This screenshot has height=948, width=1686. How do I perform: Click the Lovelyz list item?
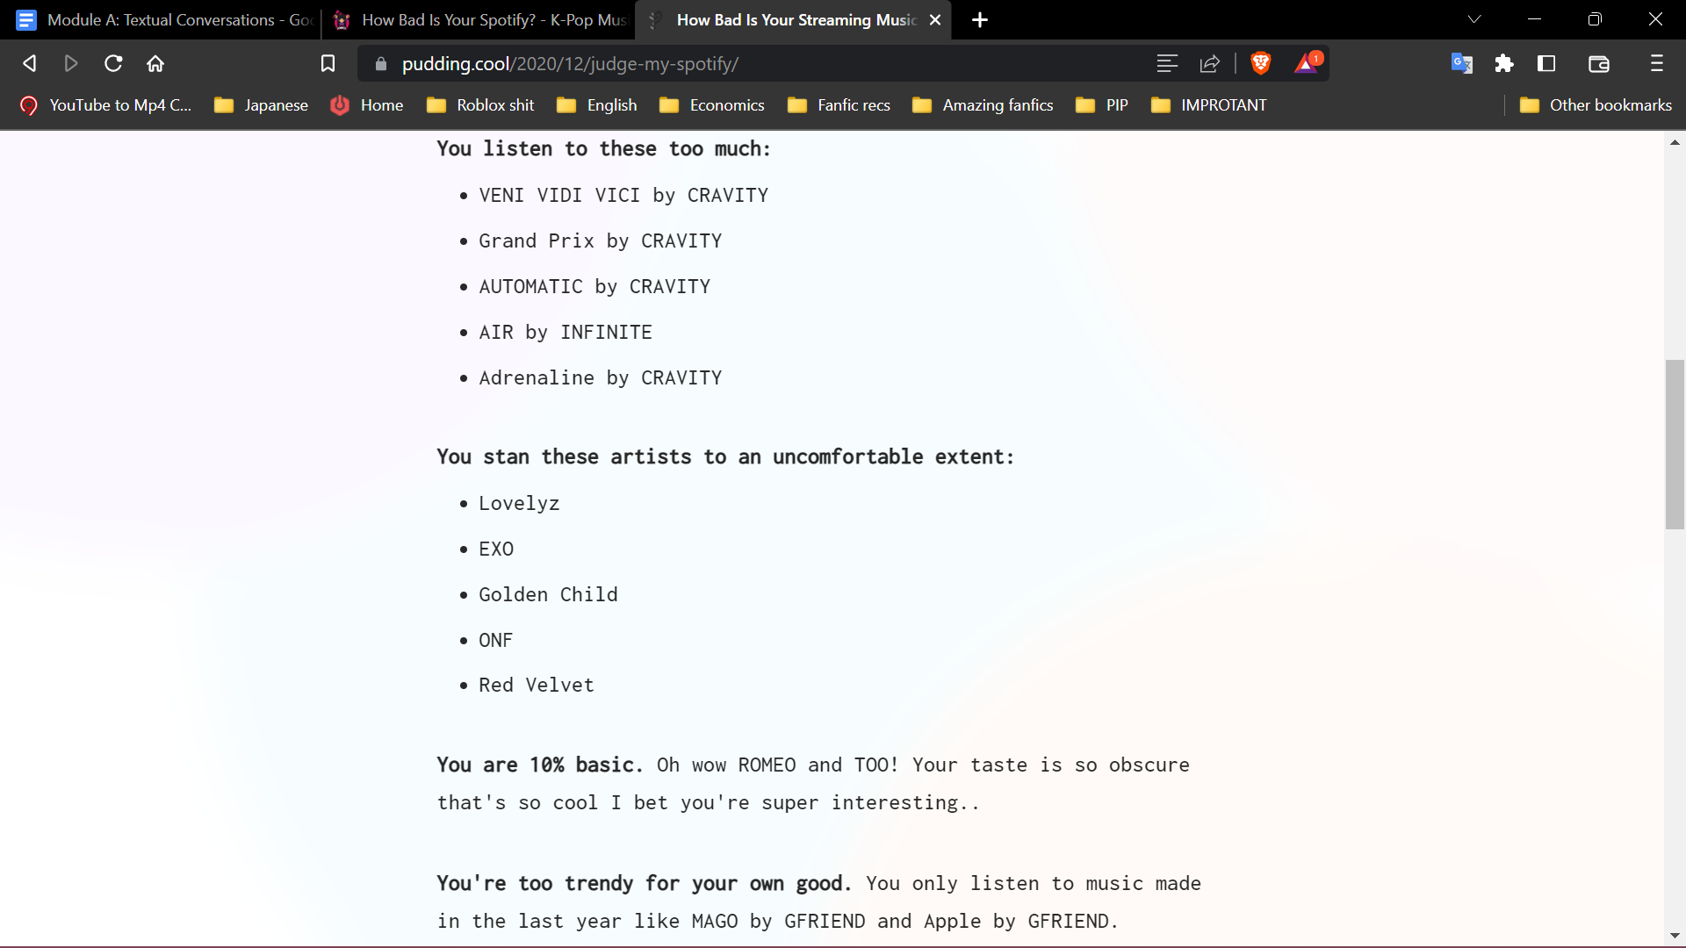[519, 504]
